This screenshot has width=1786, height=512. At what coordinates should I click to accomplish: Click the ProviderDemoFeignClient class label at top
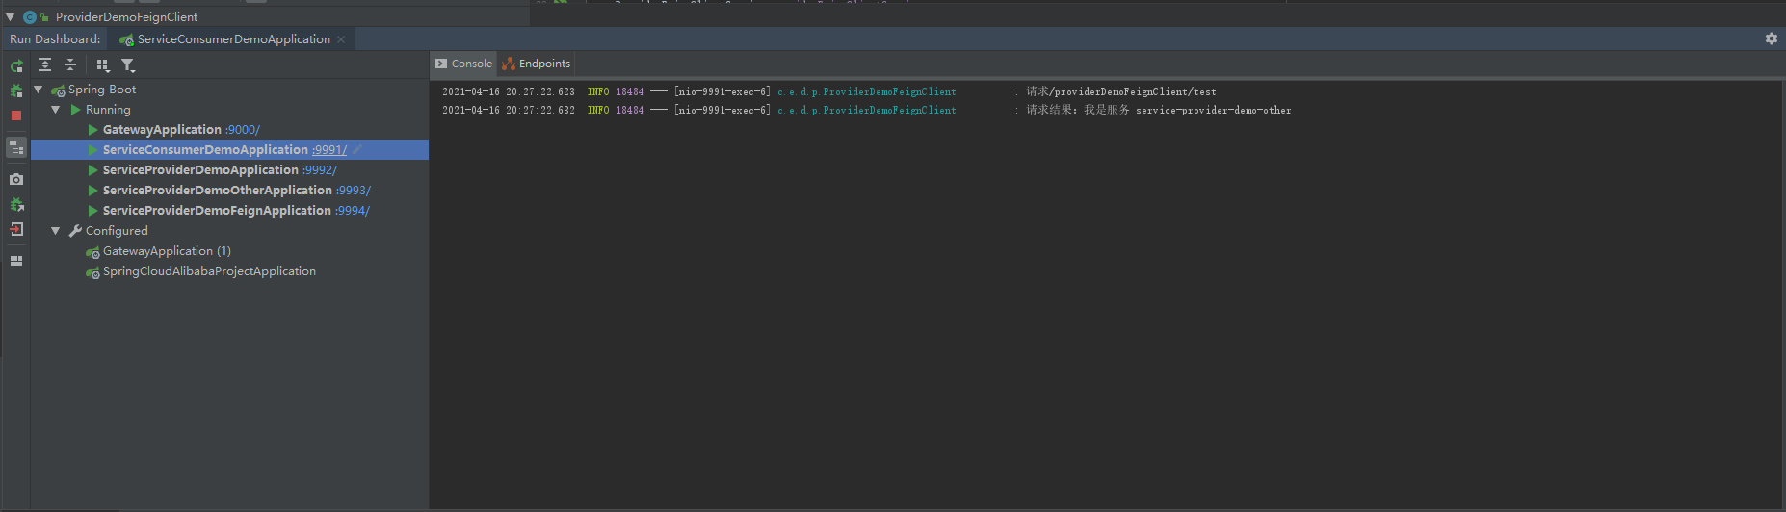coord(126,17)
